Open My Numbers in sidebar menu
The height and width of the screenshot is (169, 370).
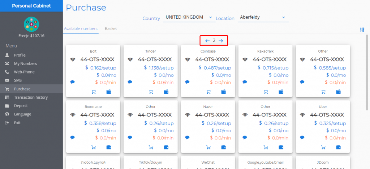25,63
